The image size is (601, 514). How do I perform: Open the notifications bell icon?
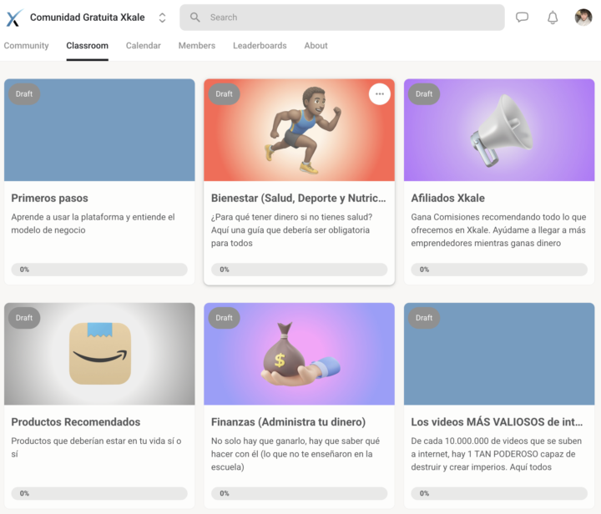(553, 18)
